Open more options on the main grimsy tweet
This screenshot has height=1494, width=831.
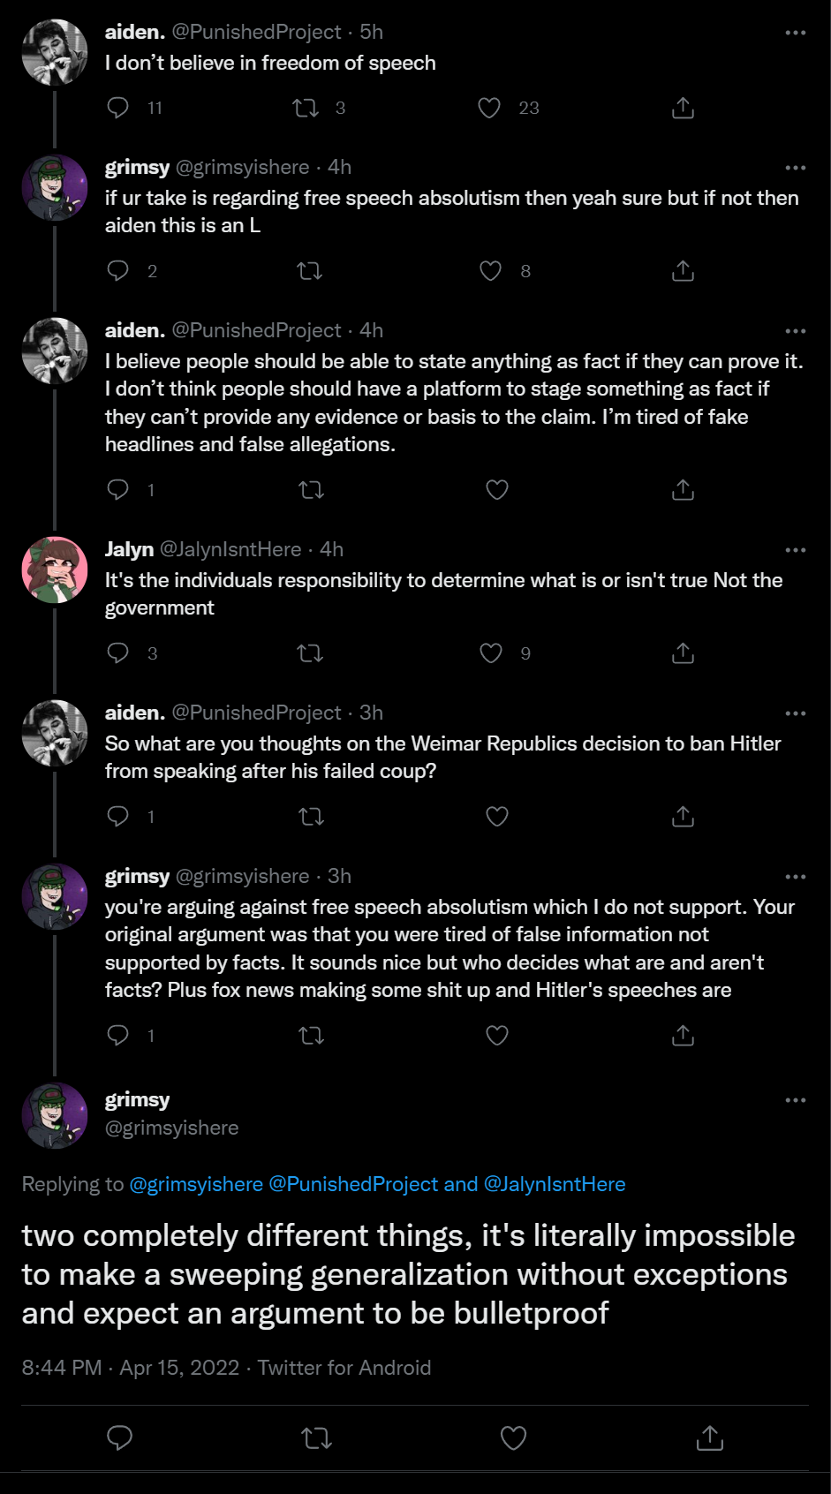point(796,1100)
